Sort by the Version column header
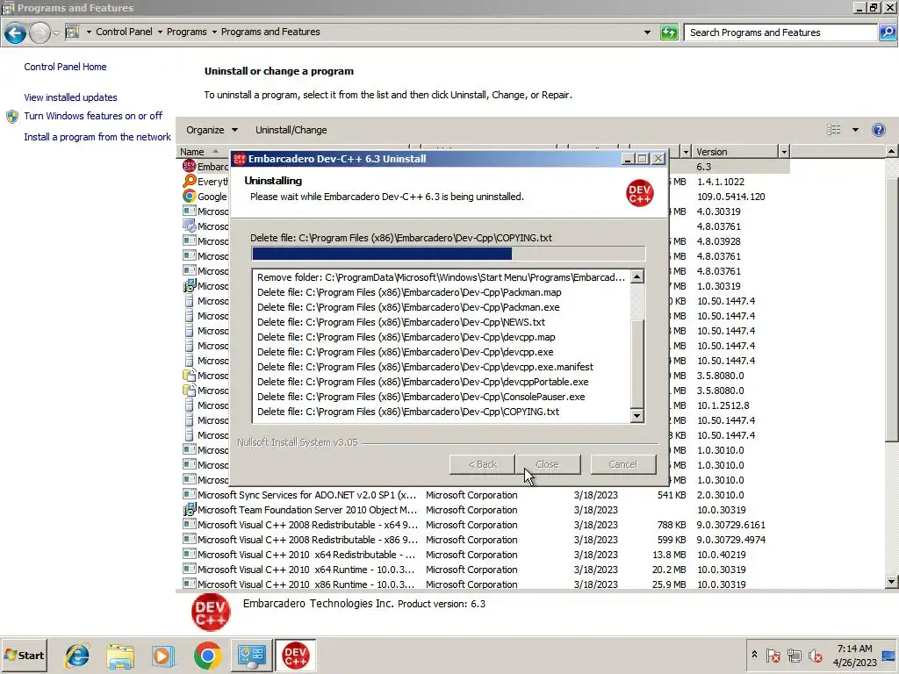 click(735, 152)
